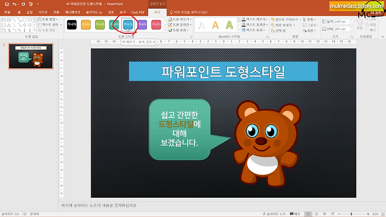Apply the white outline WordArt A style
The width and height of the screenshot is (386, 217).
click(x=202, y=25)
